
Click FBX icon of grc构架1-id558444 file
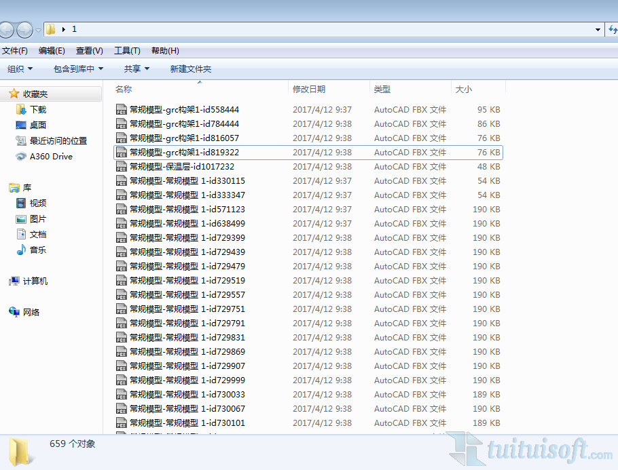pyautogui.click(x=122, y=109)
